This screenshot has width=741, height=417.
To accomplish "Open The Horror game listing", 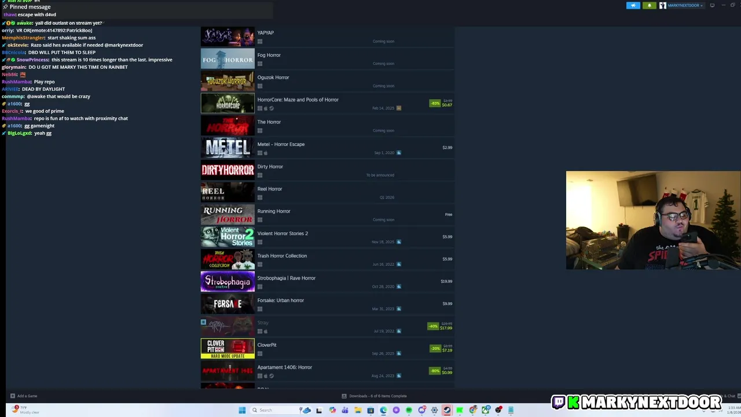I will (x=327, y=126).
